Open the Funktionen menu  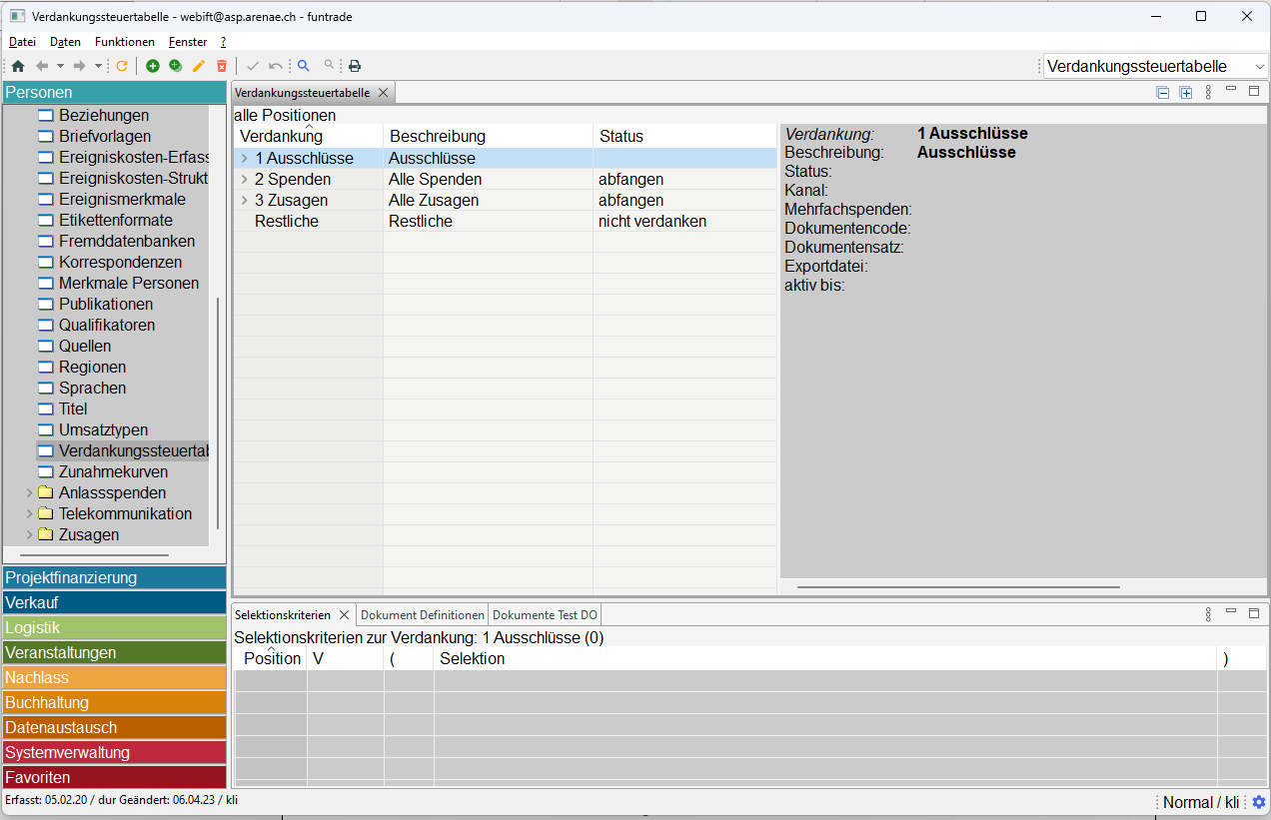click(x=125, y=42)
